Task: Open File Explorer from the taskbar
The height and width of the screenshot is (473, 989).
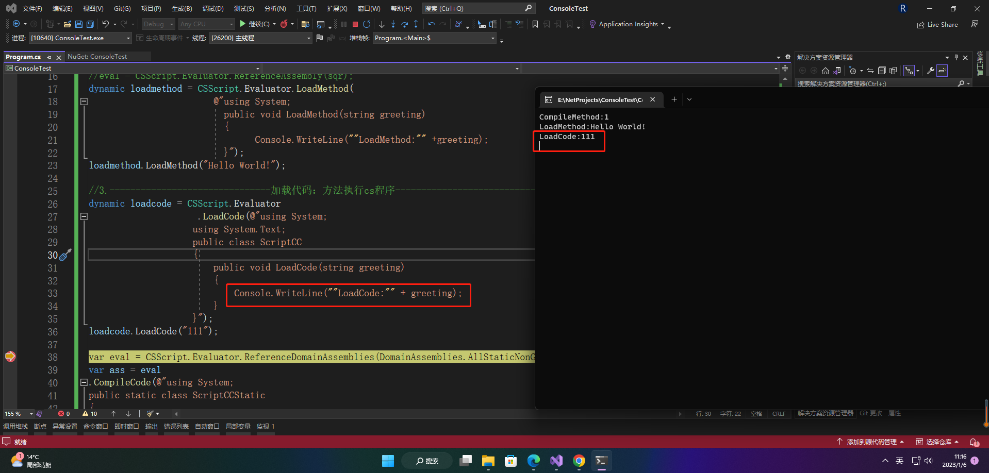Action: [x=488, y=461]
